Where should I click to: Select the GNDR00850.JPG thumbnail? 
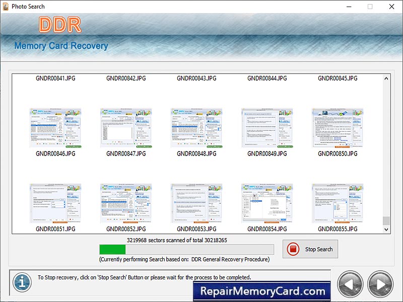338,128
